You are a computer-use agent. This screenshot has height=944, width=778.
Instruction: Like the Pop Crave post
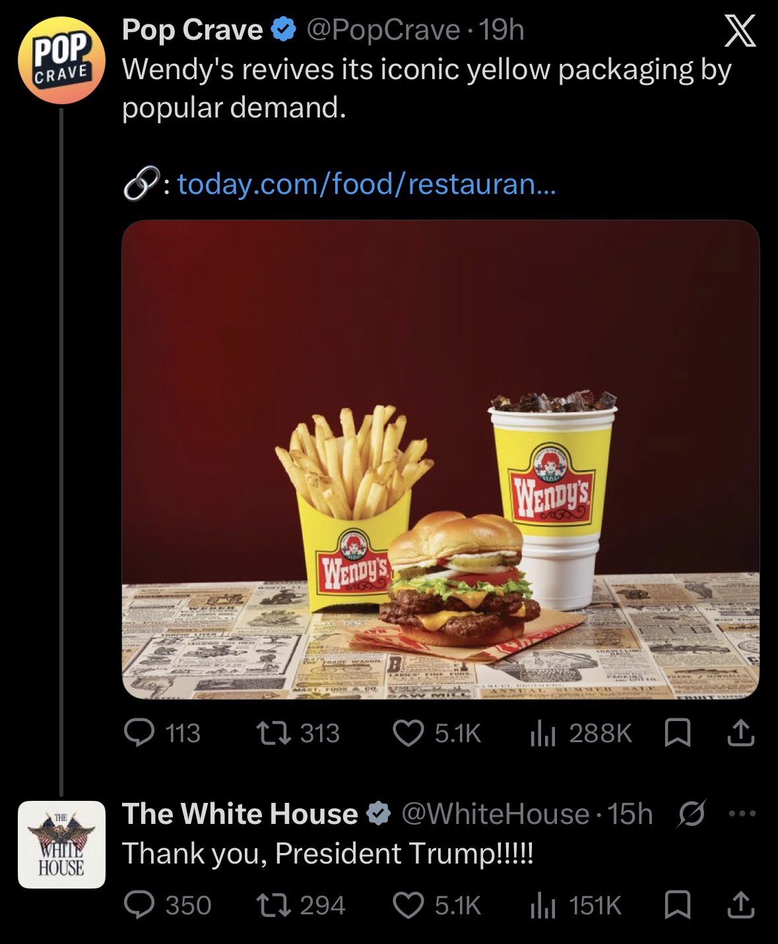[x=437, y=733]
